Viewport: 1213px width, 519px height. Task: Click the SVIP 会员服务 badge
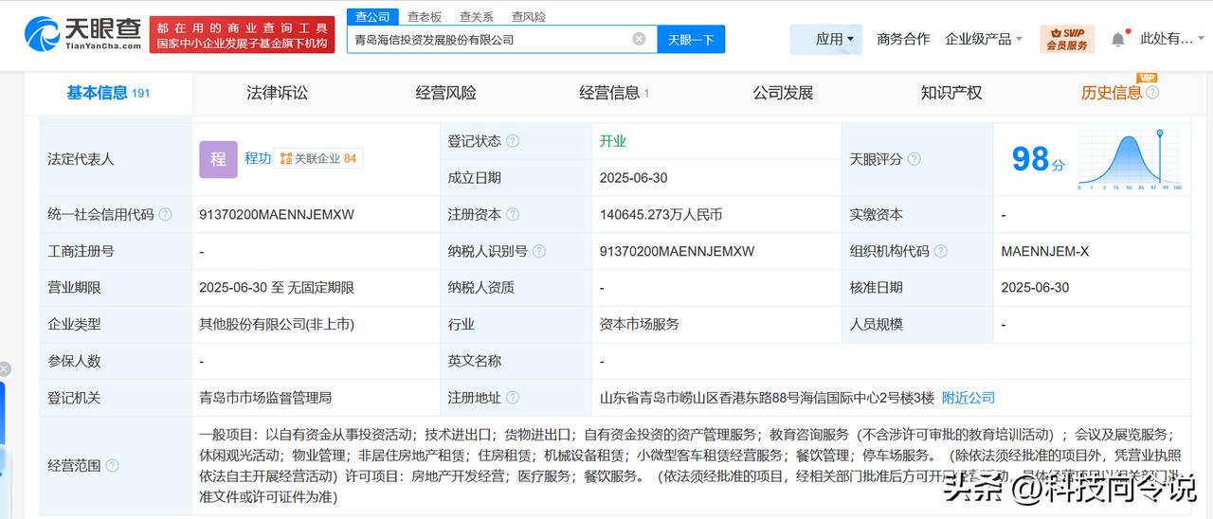pos(1066,39)
